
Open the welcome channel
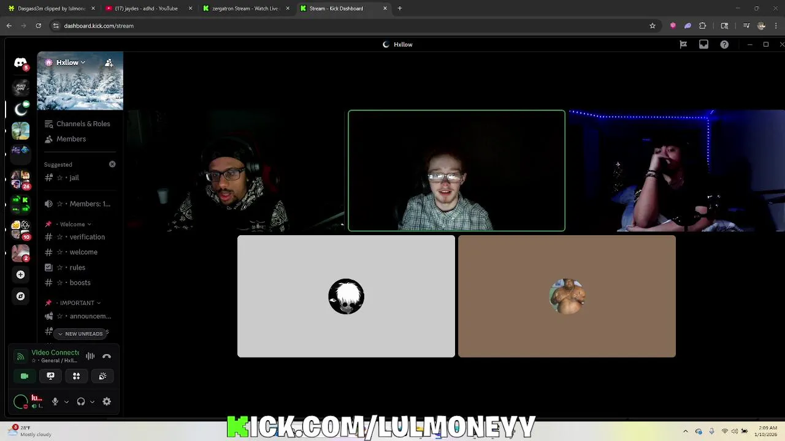tap(78, 252)
